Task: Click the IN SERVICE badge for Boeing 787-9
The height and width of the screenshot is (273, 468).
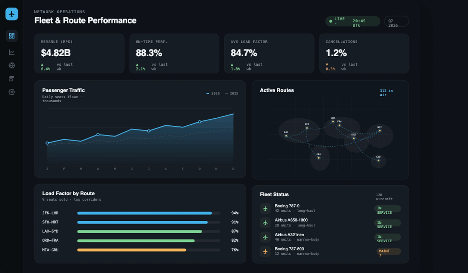Action: tap(387, 209)
